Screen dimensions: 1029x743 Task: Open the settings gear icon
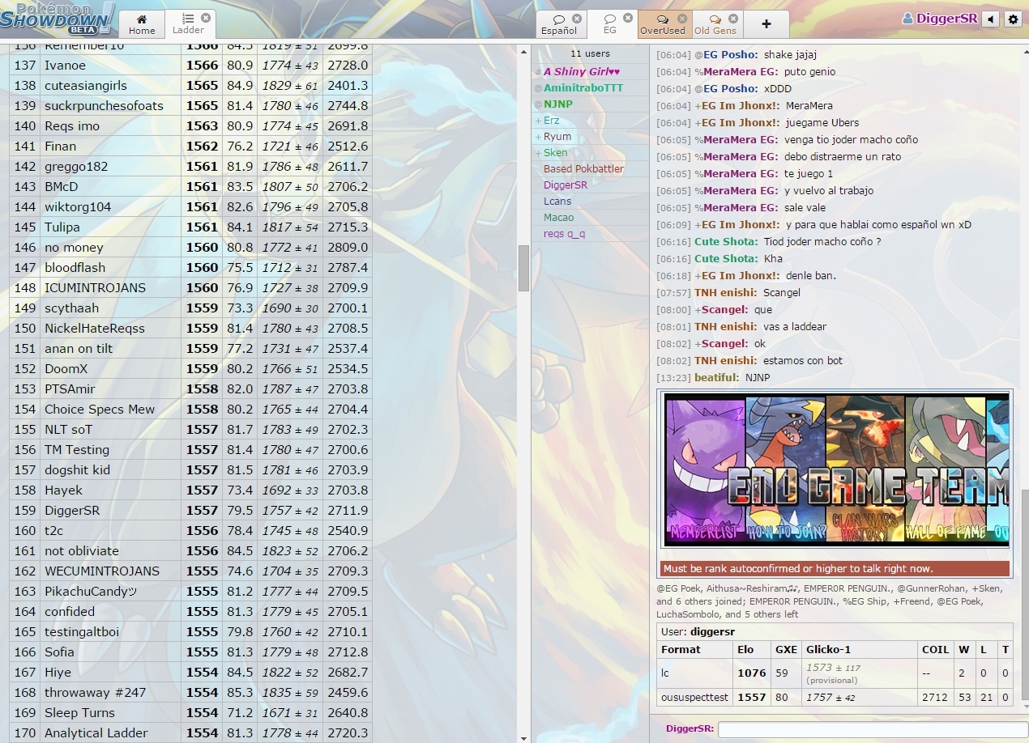(x=1013, y=19)
